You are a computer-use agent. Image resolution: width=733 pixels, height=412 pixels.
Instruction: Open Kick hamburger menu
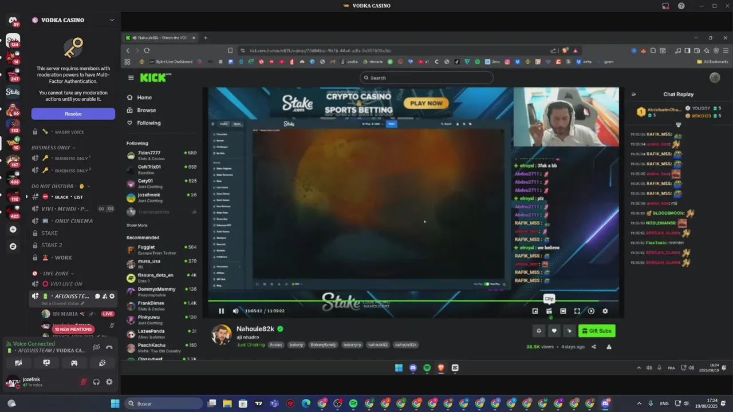(x=131, y=78)
